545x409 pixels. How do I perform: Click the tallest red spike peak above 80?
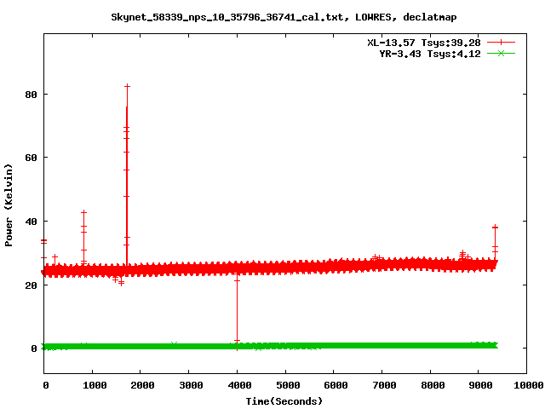coord(127,86)
